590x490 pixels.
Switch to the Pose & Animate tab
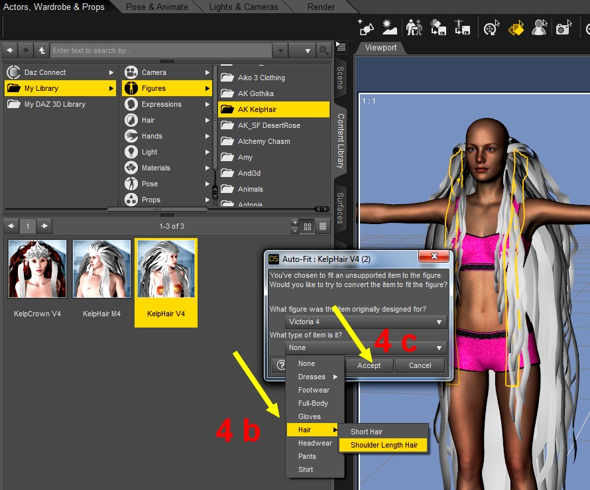pyautogui.click(x=157, y=7)
